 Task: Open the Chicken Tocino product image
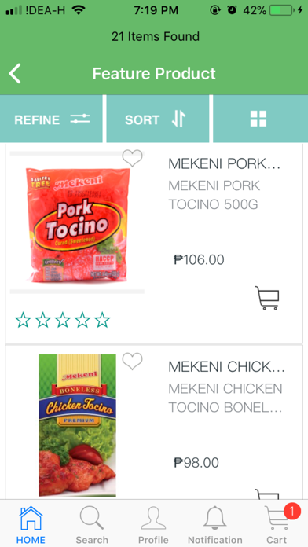77,425
